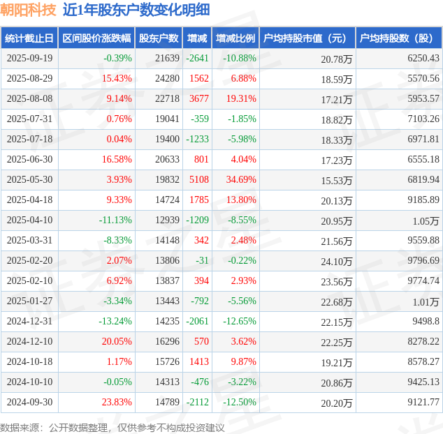This screenshot has width=443, height=434.
Task: Select date cell 2025-03-31
Action: click(x=29, y=240)
